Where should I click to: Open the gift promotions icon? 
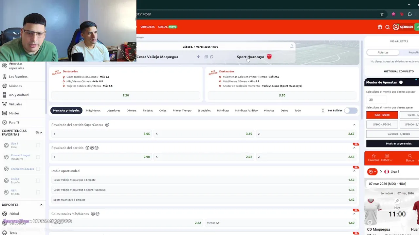(380, 27)
